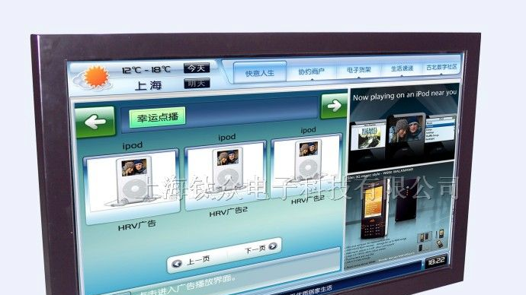Open the 电子货架 tab
Image resolution: width=526 pixels, height=295 pixels.
(x=358, y=70)
